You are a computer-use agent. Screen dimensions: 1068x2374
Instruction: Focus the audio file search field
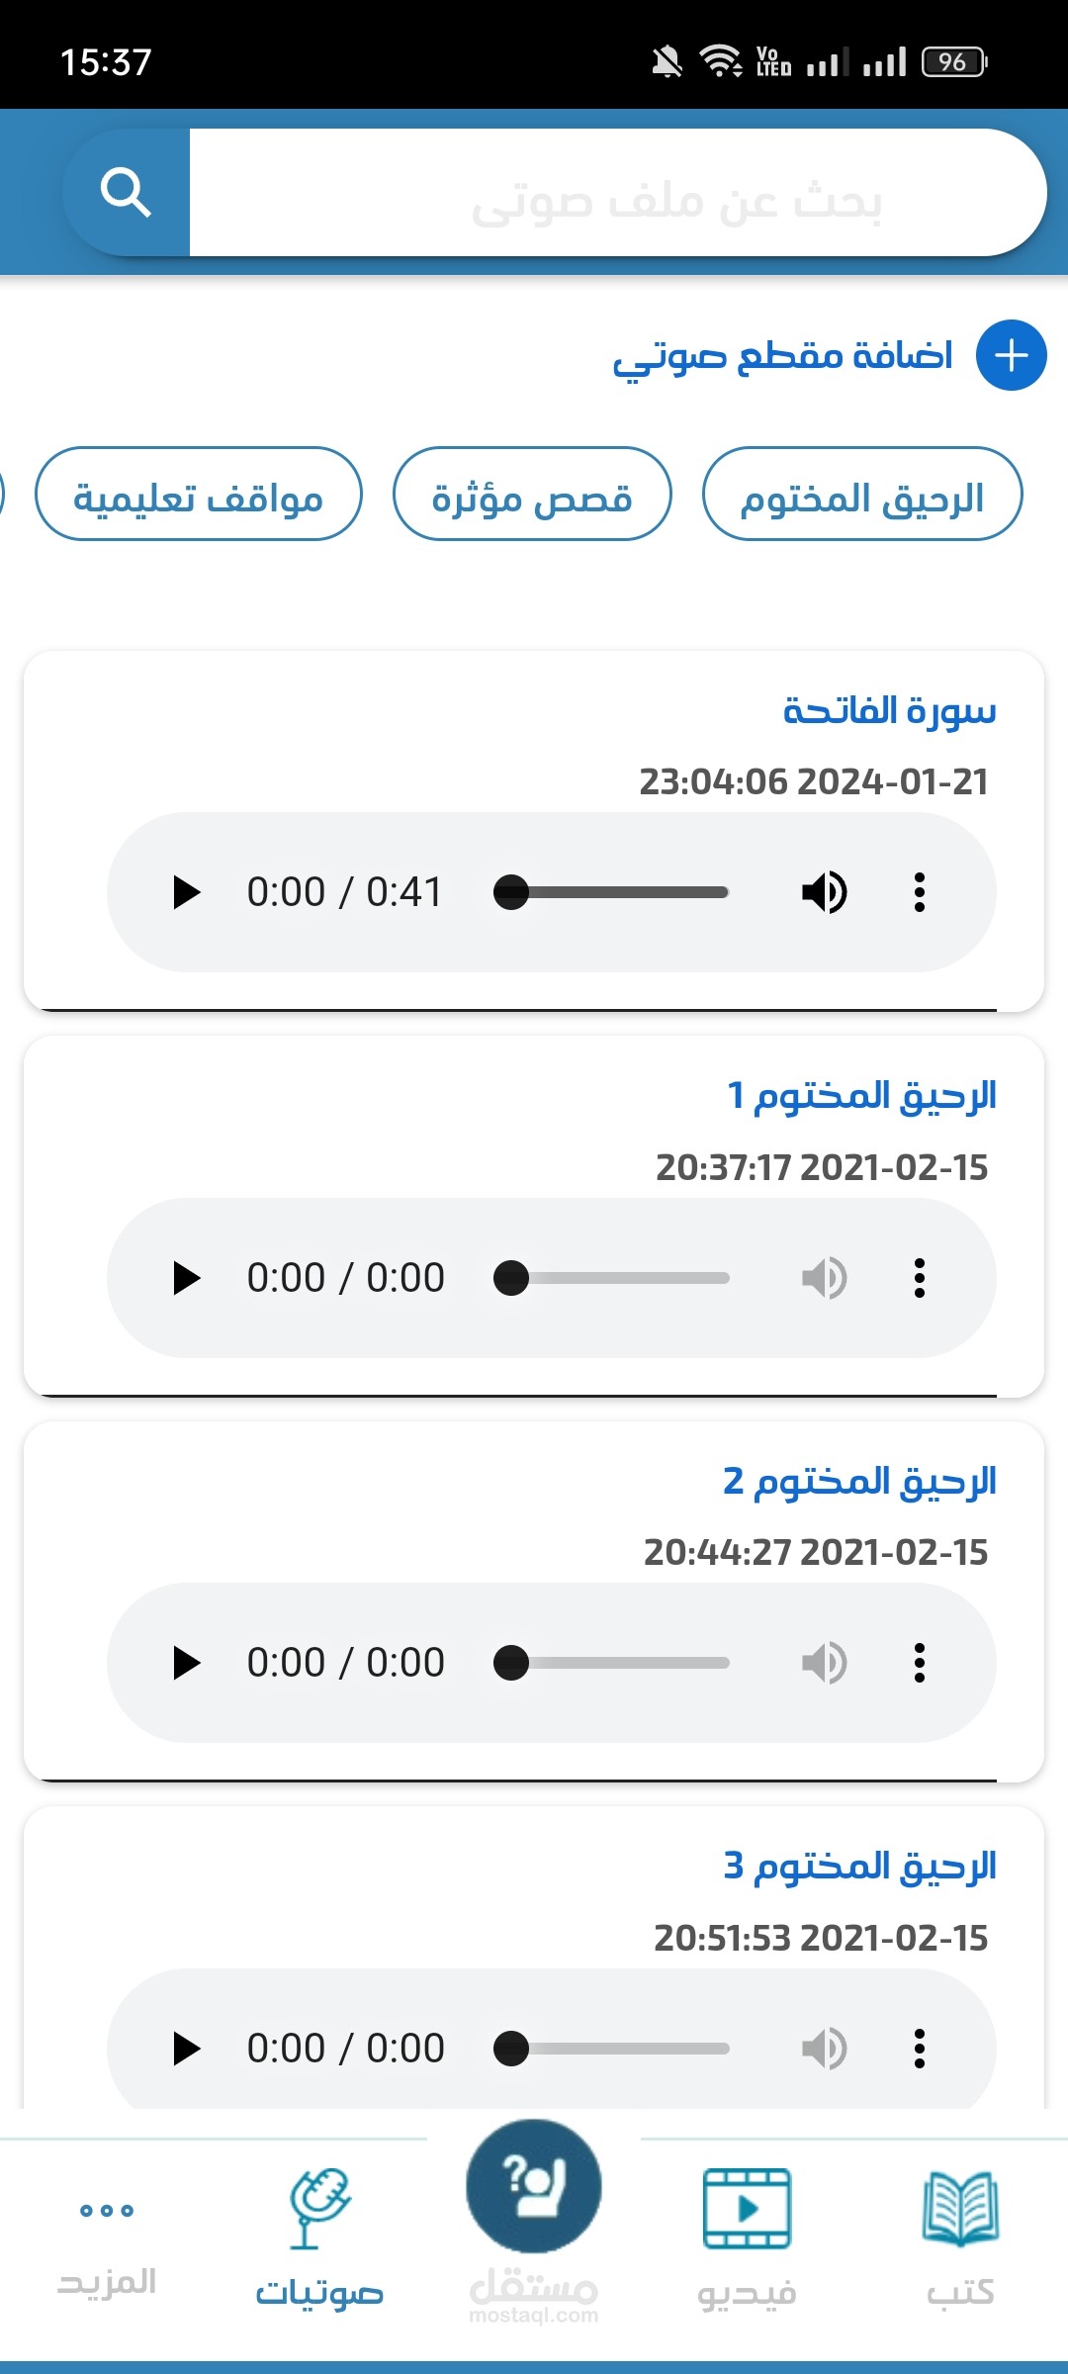pos(618,193)
